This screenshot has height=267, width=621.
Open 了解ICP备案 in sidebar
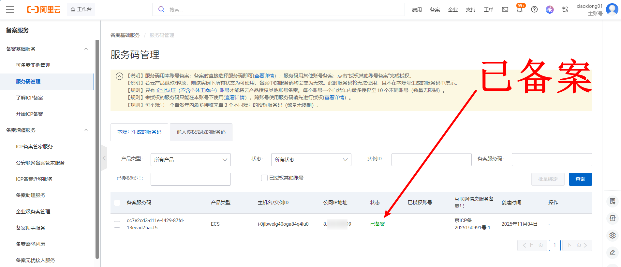29,98
